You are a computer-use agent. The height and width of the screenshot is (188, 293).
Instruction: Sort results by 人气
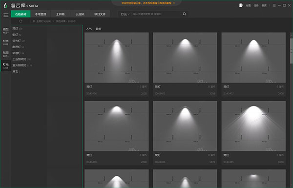(89, 29)
